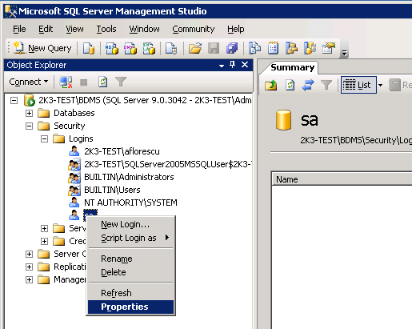Click the Synchronize arrows icon in Summary

click(308, 86)
